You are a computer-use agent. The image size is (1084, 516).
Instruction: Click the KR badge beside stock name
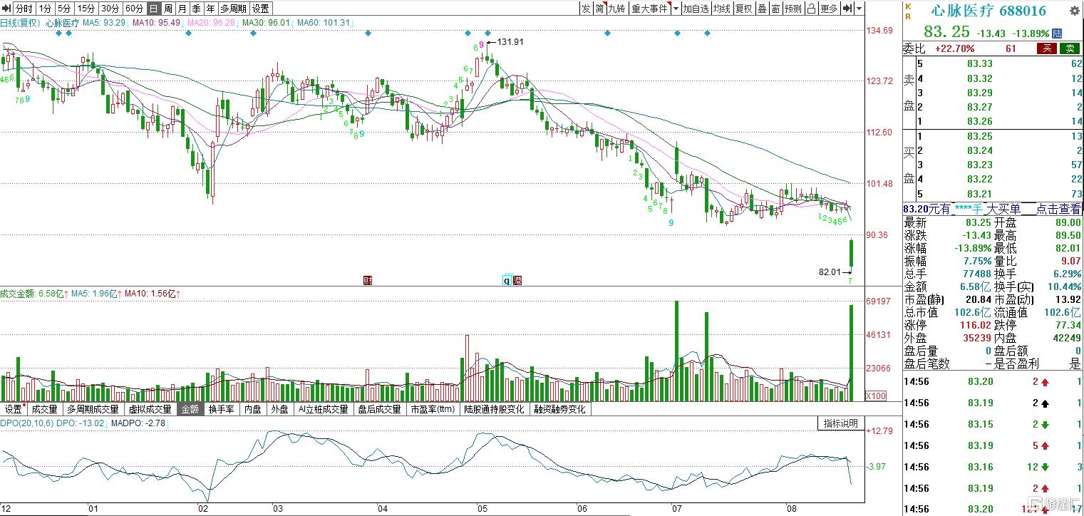pos(908,11)
